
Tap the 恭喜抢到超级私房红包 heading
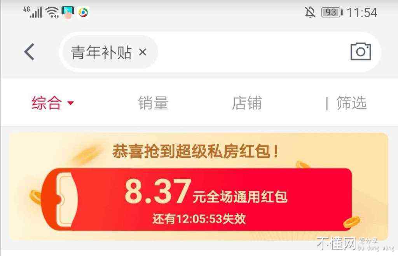pyautogui.click(x=196, y=151)
